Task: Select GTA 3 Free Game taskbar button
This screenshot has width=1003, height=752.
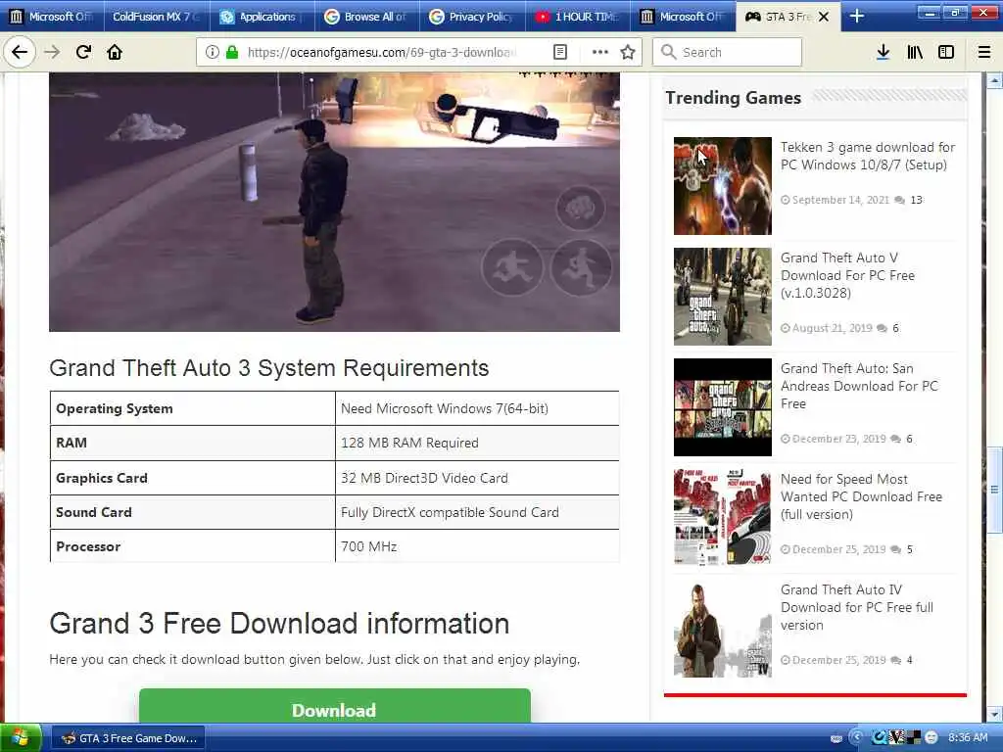Action: (x=128, y=738)
